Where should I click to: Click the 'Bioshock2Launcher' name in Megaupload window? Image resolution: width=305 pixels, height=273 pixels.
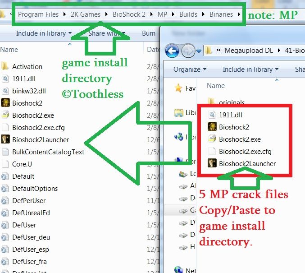[247, 164]
